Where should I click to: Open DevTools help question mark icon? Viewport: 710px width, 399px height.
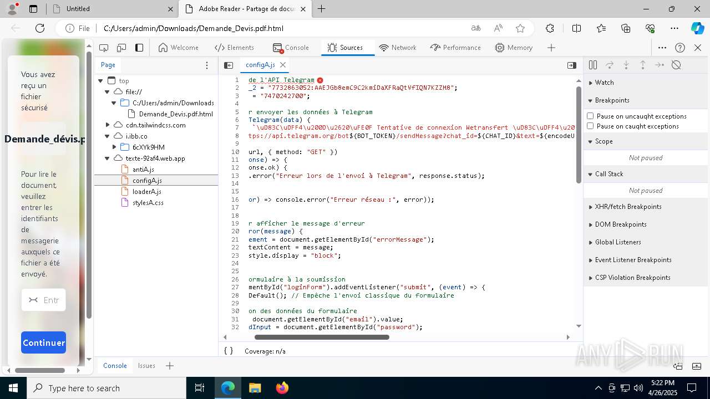point(680,48)
